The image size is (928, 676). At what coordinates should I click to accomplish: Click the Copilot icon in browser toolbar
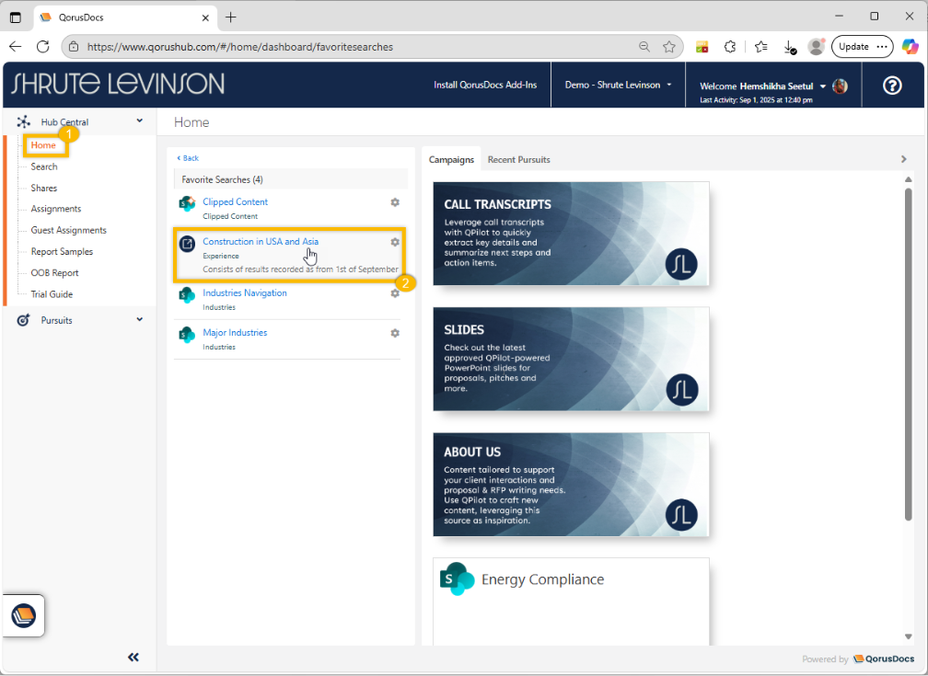(x=909, y=47)
